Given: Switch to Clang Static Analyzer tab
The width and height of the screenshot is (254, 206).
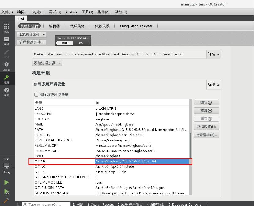Looking at the screenshot, I should (x=136, y=26).
